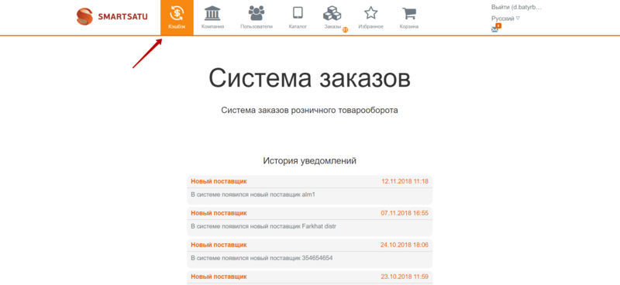Viewport: 620px width, 285px height.
Task: Open the Компания company page
Action: (x=212, y=17)
